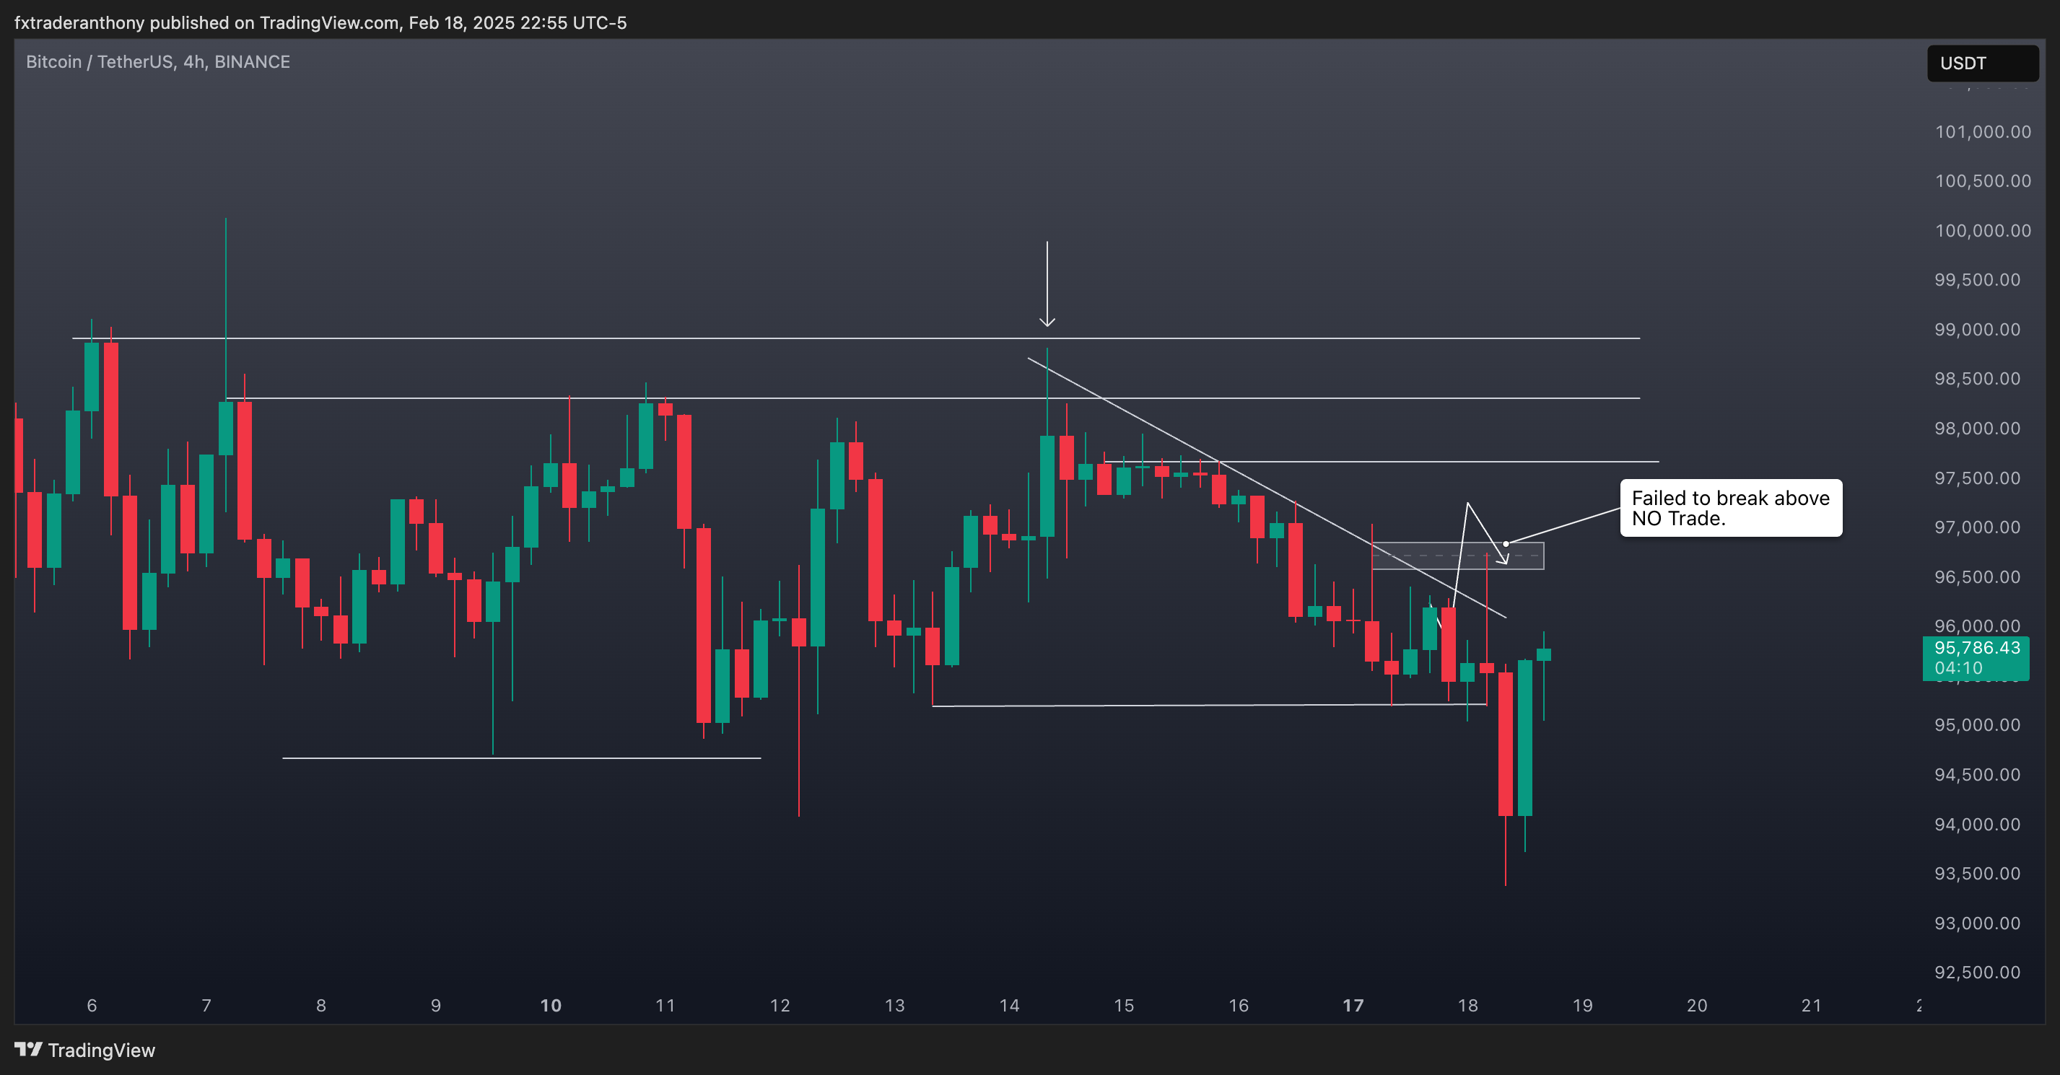2060x1075 pixels.
Task: Click date label 18 on time axis
Action: (1468, 1006)
